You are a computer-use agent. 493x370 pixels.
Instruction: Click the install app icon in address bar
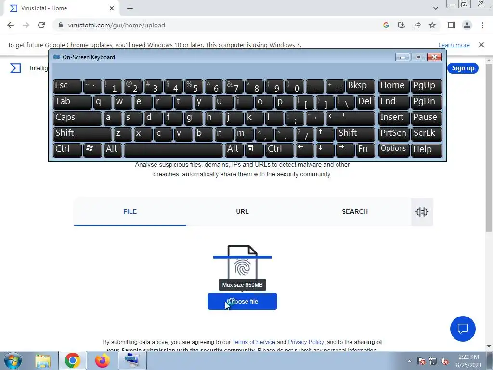pyautogui.click(x=402, y=25)
